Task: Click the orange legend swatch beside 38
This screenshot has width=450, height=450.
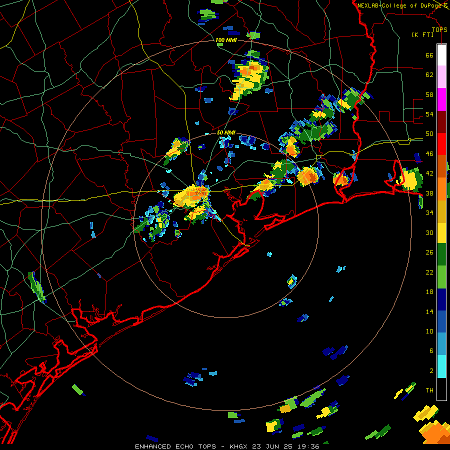Action: (x=441, y=189)
